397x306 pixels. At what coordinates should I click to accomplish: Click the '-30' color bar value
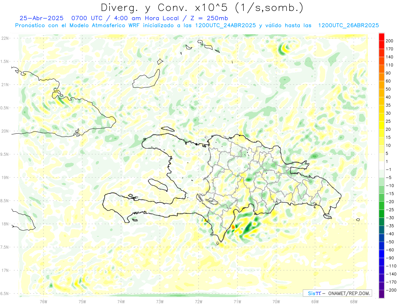390,218
